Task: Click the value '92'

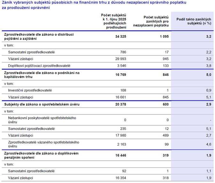Action: [124, 171]
